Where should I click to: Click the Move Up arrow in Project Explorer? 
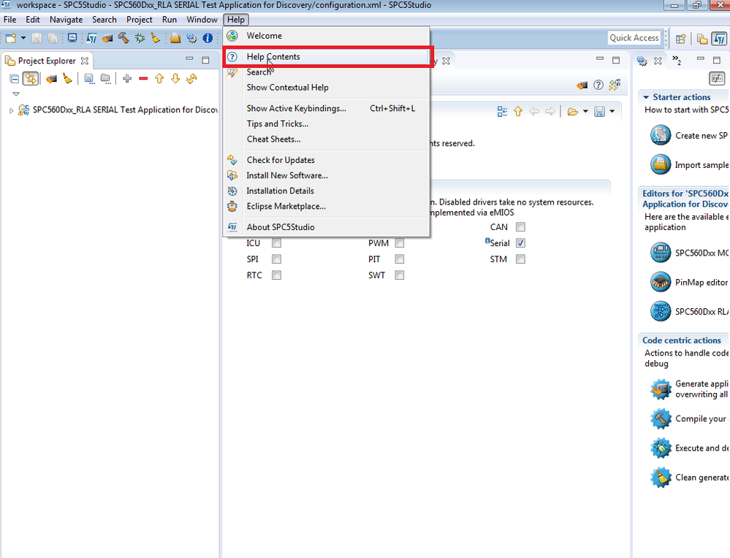(159, 79)
